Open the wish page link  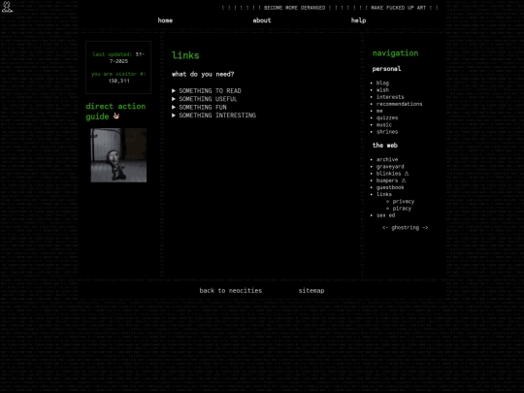382,90
